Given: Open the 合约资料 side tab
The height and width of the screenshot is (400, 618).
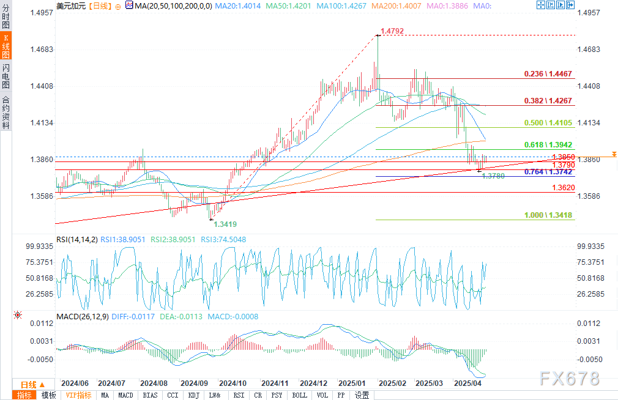Looking at the screenshot, I should 6,113.
